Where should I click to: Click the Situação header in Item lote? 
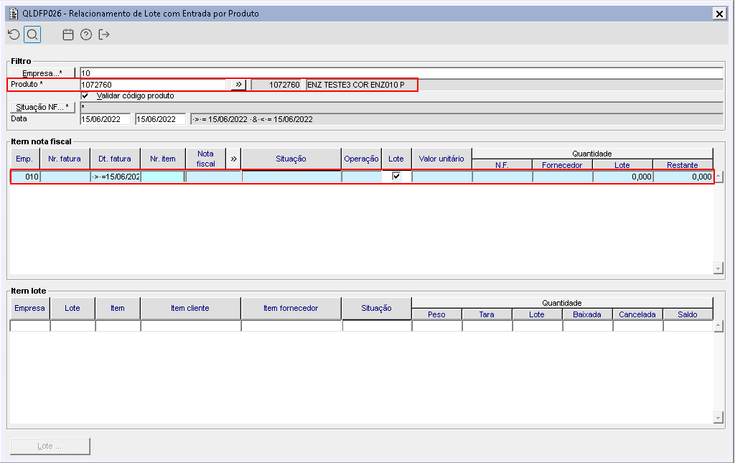click(376, 309)
